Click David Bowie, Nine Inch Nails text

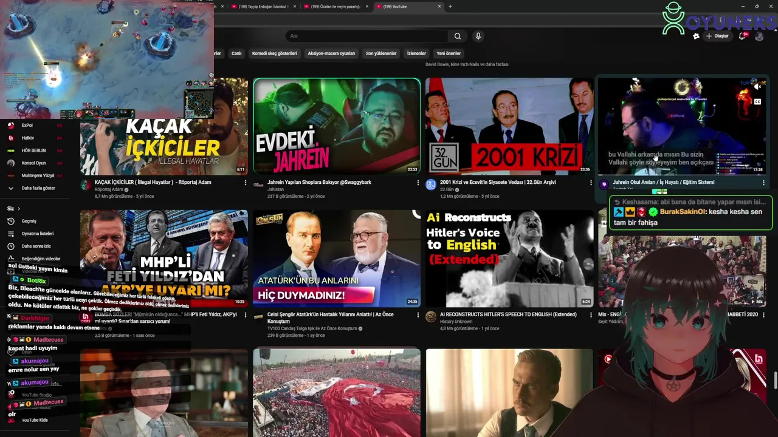[x=467, y=64]
